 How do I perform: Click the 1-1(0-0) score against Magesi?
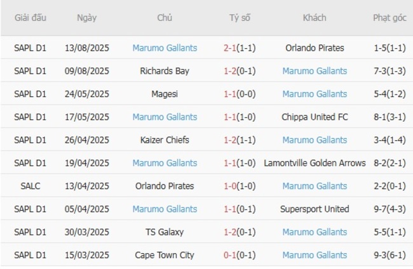tap(240, 94)
